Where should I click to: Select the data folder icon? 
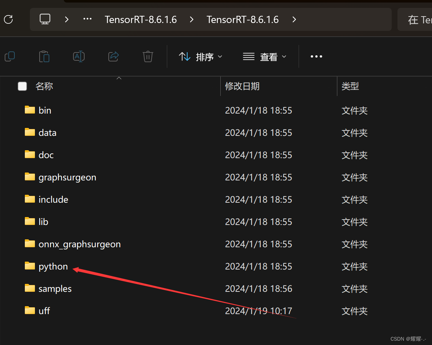click(x=30, y=132)
